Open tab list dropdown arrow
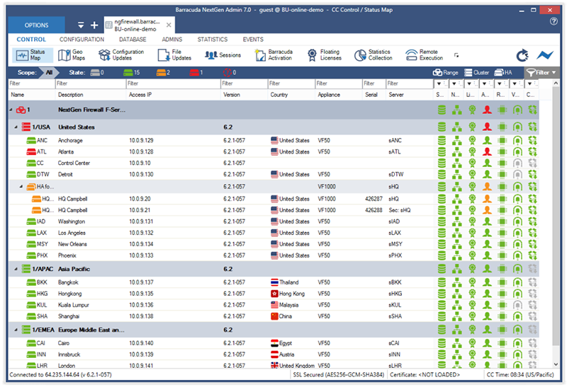 (81, 25)
